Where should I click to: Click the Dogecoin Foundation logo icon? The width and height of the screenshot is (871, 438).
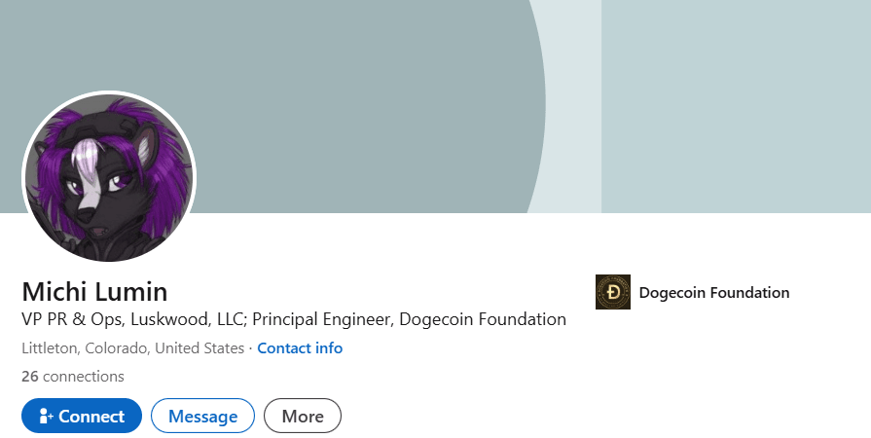point(612,292)
